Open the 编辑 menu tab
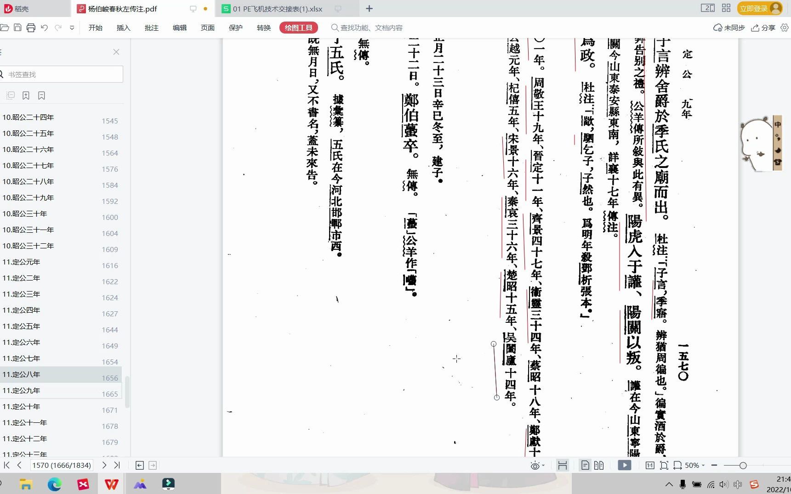791x494 pixels. 180,28
